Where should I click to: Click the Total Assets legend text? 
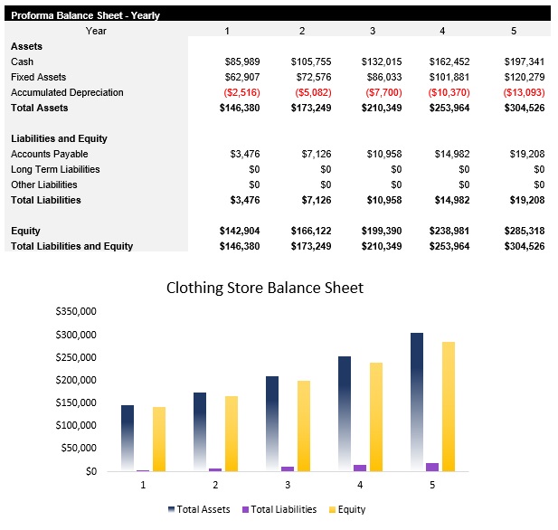coord(203,509)
